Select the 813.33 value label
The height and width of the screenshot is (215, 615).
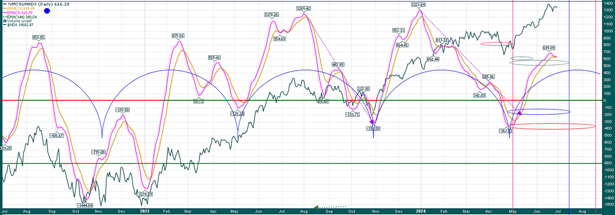[442, 40]
